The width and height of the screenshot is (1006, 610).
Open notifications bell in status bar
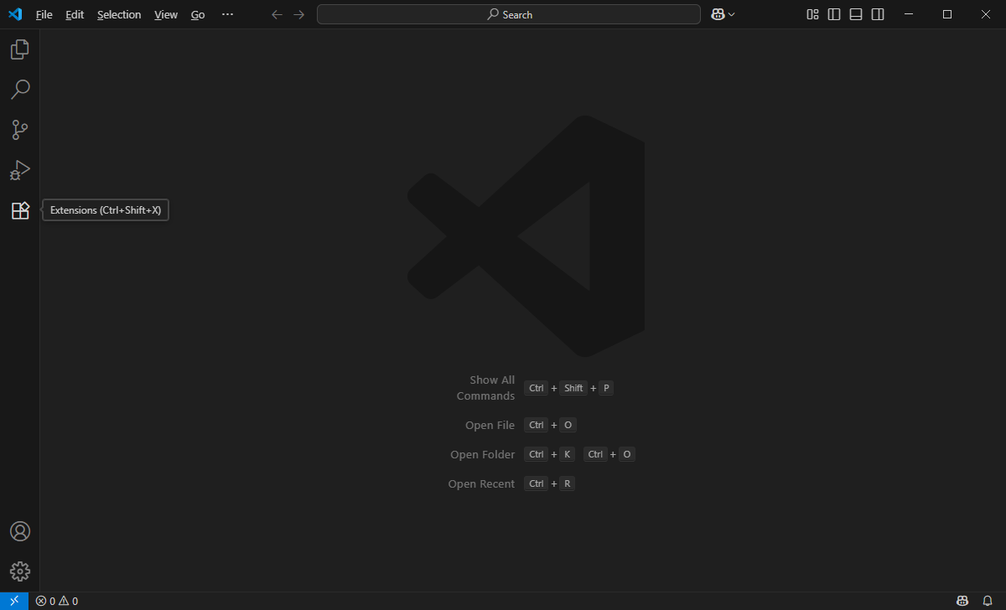click(988, 601)
